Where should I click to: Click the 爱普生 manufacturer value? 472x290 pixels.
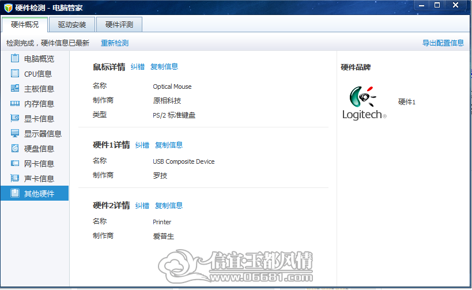[164, 236]
